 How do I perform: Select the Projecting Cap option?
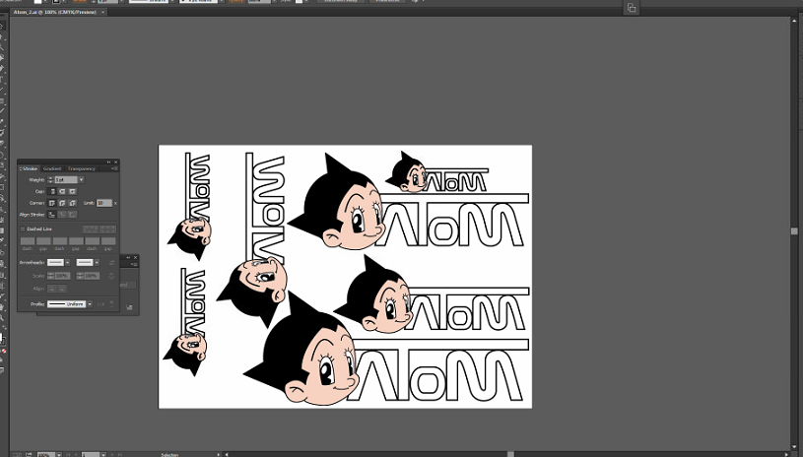(73, 191)
